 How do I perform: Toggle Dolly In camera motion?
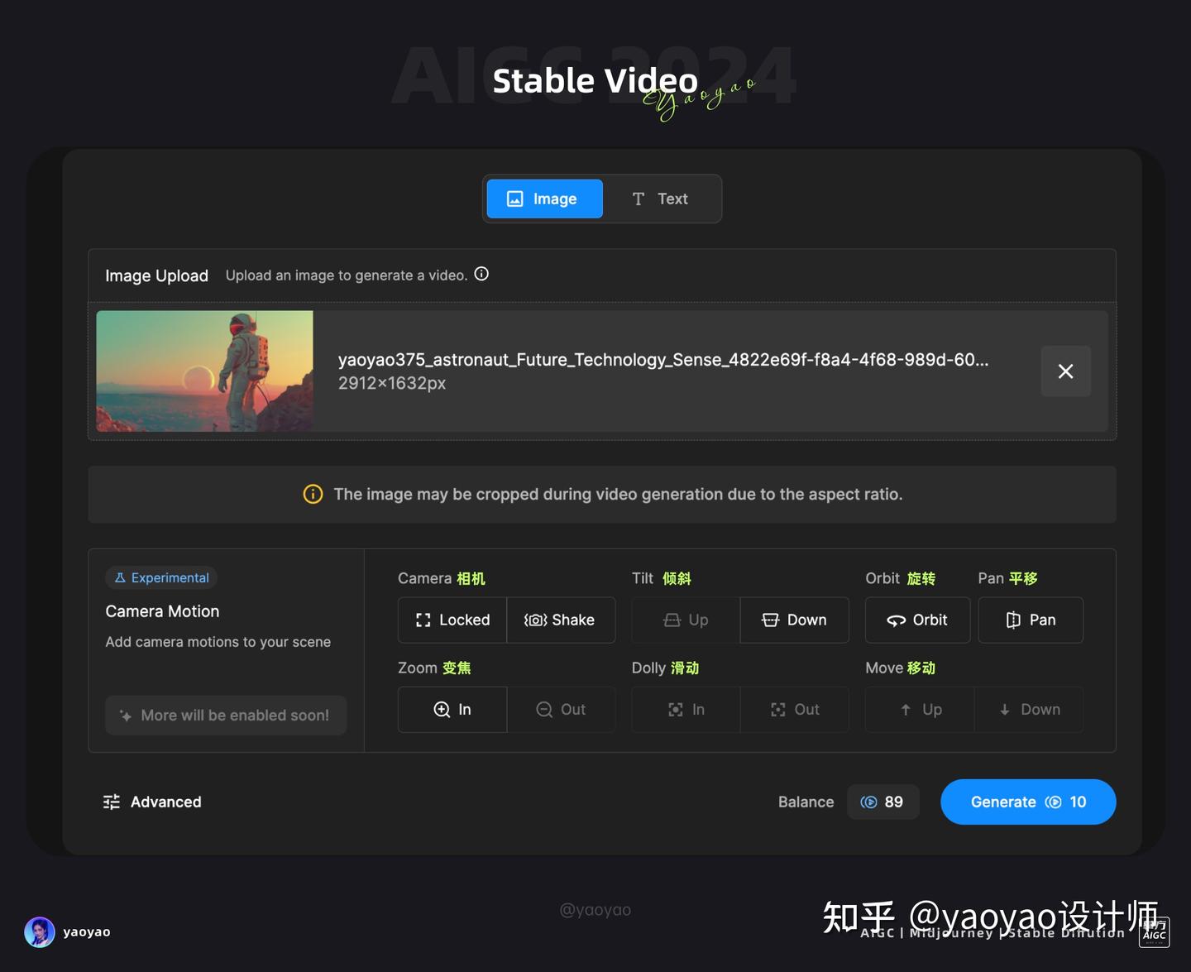[685, 709]
